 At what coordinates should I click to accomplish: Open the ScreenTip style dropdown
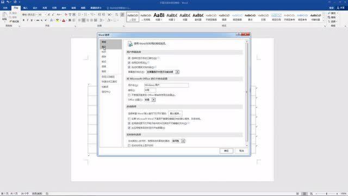[x=177, y=72]
